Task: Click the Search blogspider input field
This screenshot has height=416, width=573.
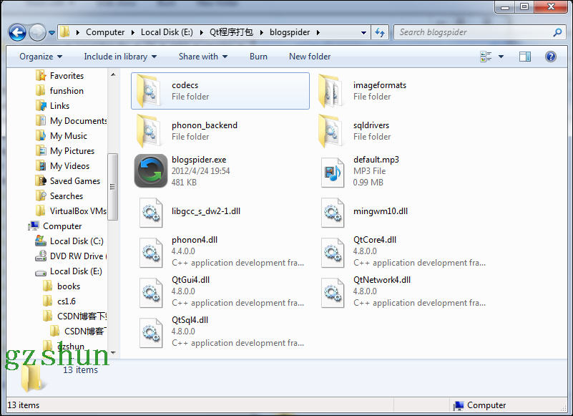Action: [x=472, y=32]
